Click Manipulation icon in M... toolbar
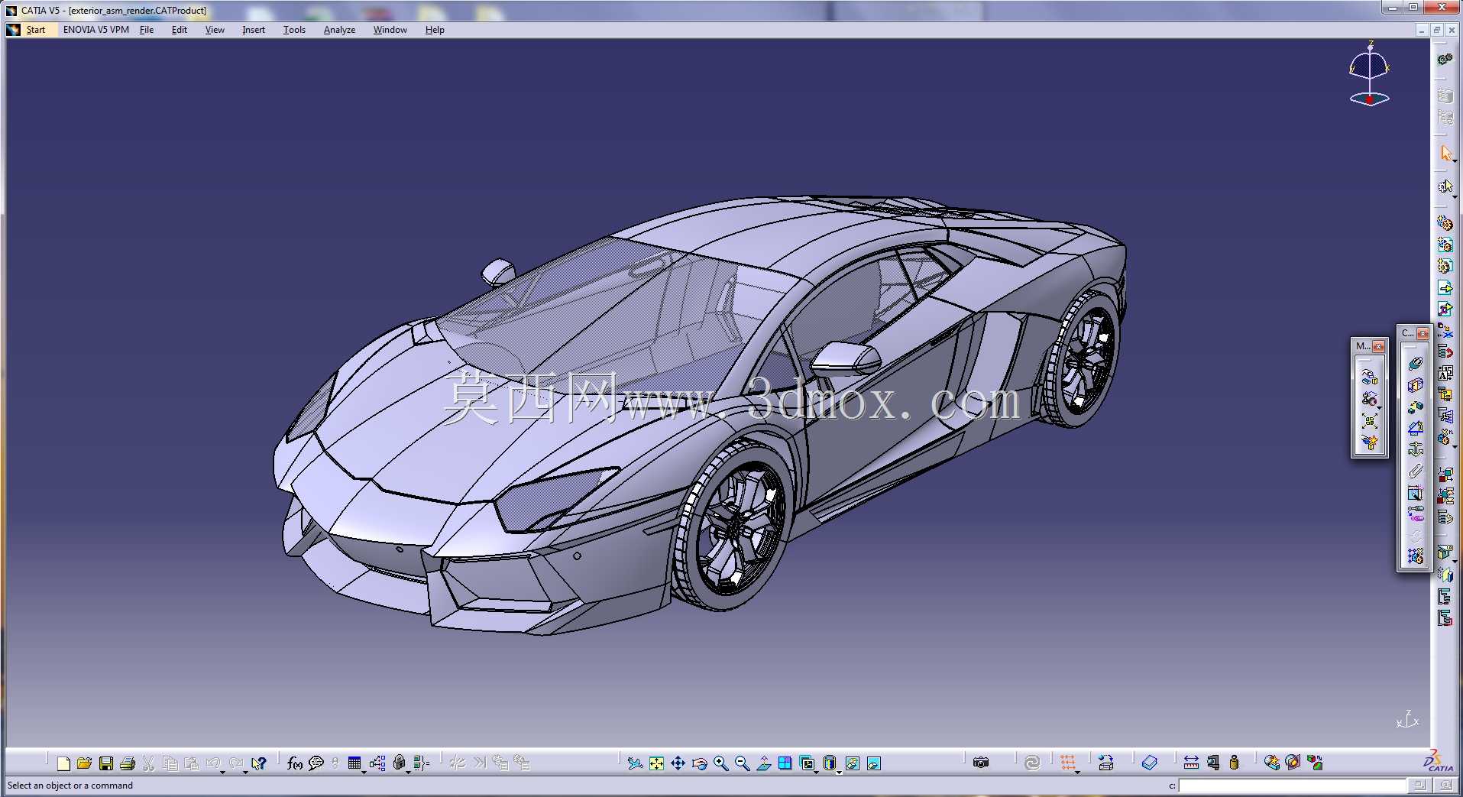This screenshot has height=797, width=1463. pos(1369,377)
